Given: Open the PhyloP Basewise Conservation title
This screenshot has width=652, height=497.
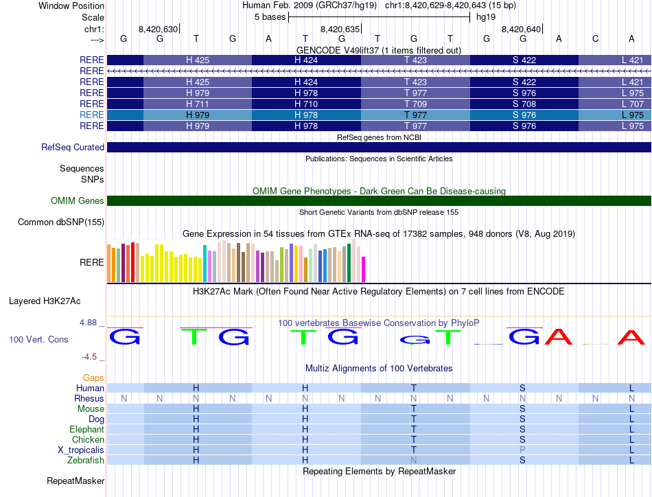Looking at the screenshot, I should pyautogui.click(x=379, y=323).
